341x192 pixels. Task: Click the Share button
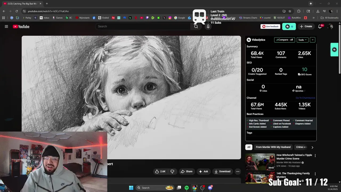click(186, 171)
